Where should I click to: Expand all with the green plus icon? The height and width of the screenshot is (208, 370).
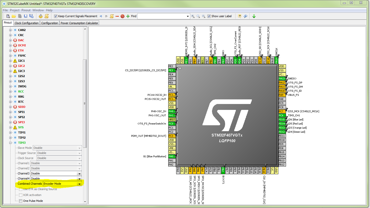tap(128, 16)
